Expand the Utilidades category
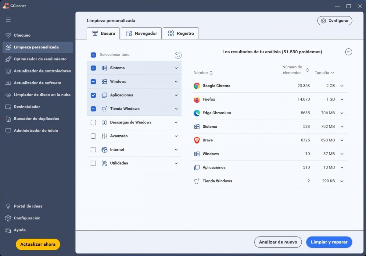 176,163
